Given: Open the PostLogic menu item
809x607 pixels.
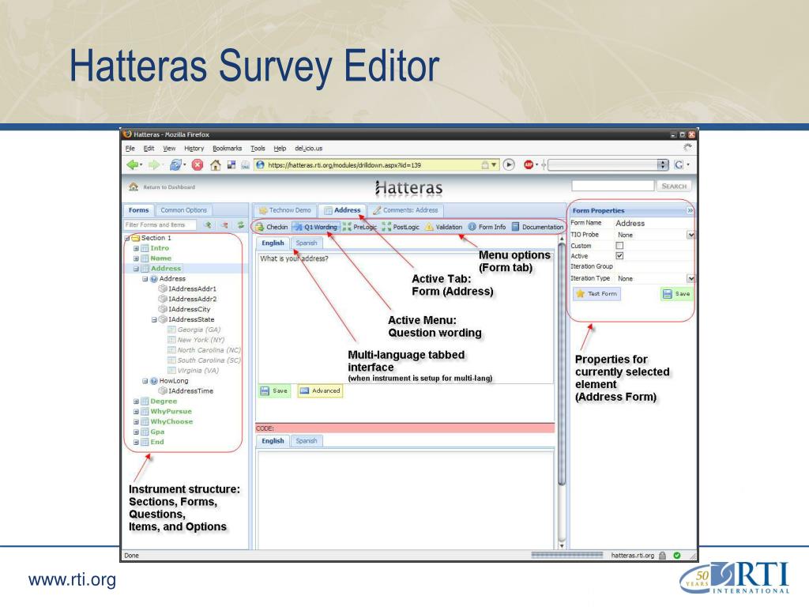Looking at the screenshot, I should click(401, 227).
